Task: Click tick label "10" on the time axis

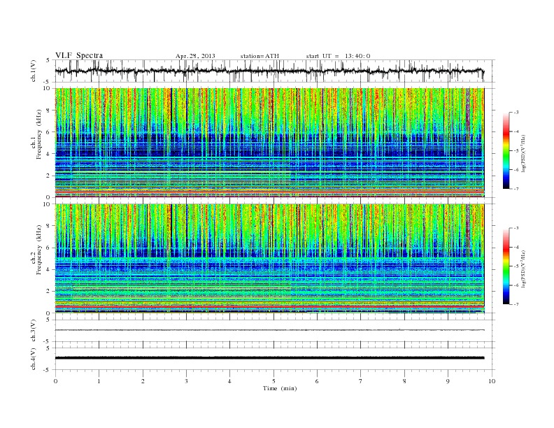Action: point(492,381)
